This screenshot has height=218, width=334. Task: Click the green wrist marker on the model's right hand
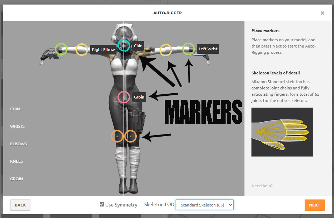[61, 49]
